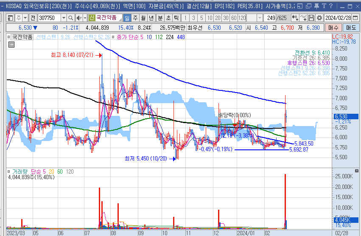The image size is (361, 236).
Task: Open the empty interval combo box dropdown
Action: click(x=260, y=18)
